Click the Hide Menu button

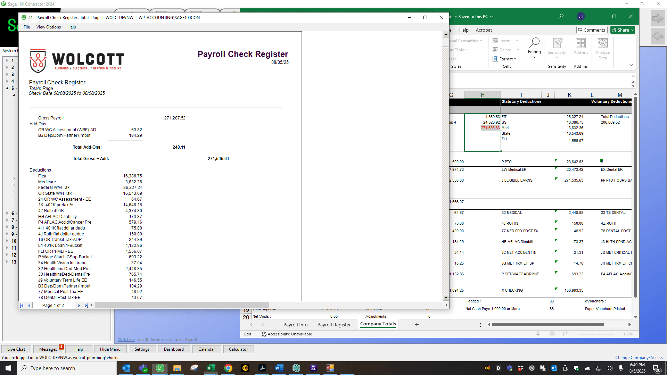click(x=110, y=349)
